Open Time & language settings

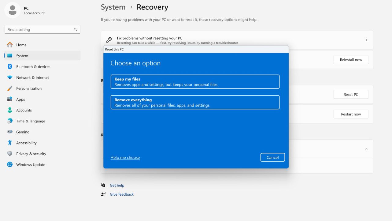pos(43,121)
